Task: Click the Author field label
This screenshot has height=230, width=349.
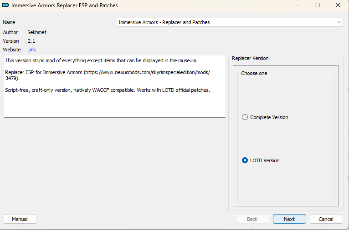Action: click(10, 32)
